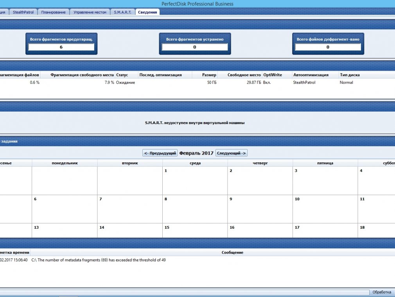Sort by Автооптимизация column header

pyautogui.click(x=315, y=75)
